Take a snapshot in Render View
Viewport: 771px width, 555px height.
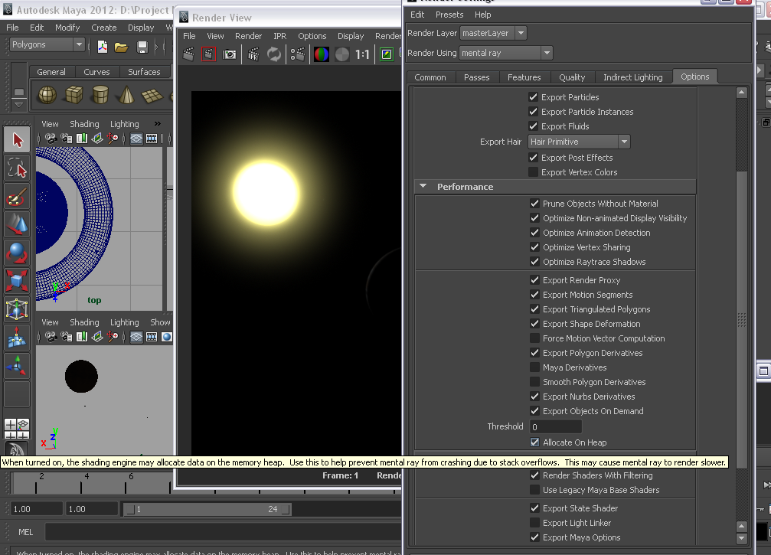(x=229, y=54)
